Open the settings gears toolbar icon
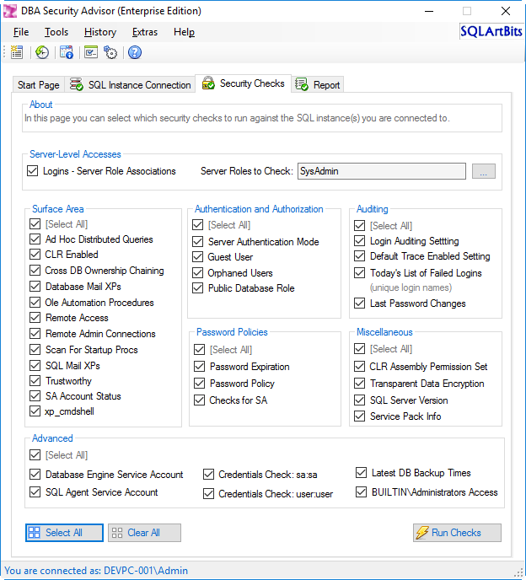This screenshot has height=580, width=526. pos(110,52)
